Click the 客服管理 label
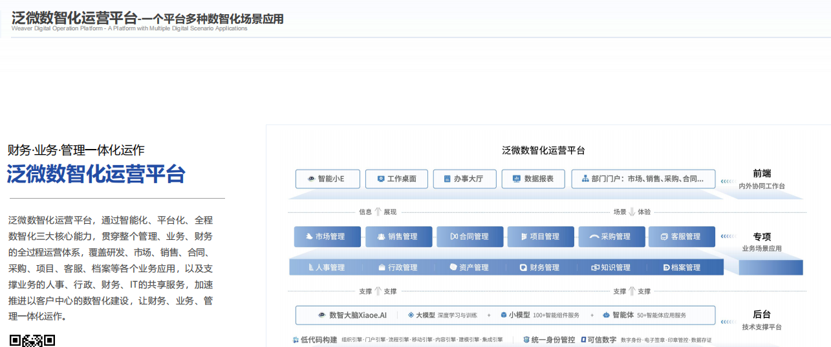 (685, 237)
